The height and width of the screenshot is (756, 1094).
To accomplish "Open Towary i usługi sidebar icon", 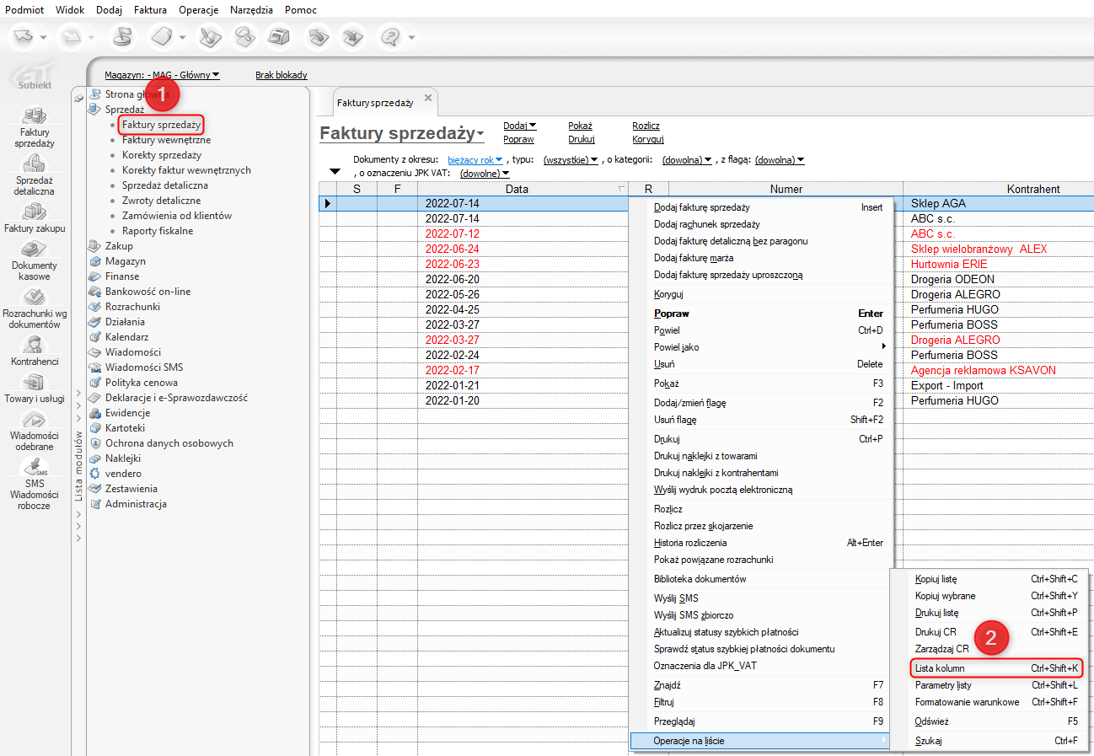I will tap(34, 383).
